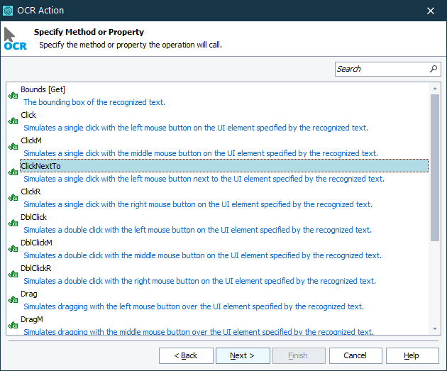
Task: Cancel the OCR Action wizard
Action: pyautogui.click(x=355, y=355)
